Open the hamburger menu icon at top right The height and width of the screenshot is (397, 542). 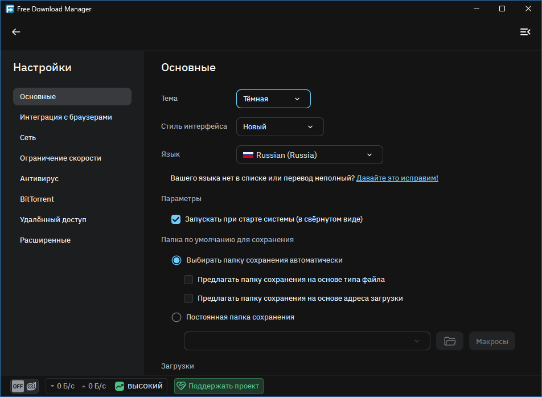(525, 32)
